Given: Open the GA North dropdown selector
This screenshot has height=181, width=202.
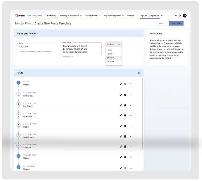Looking at the screenshot, I should click(113, 45).
